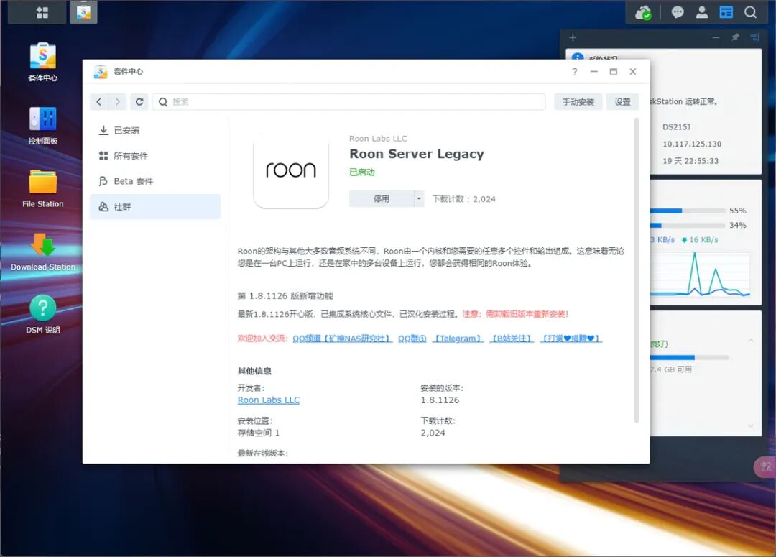
Task: Select 已安装 in the sidebar
Action: 155,130
